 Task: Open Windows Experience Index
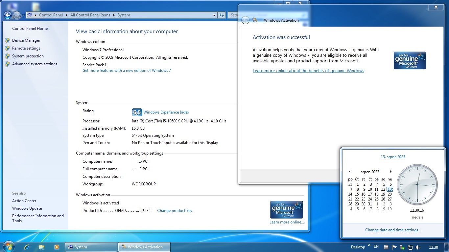[166, 112]
